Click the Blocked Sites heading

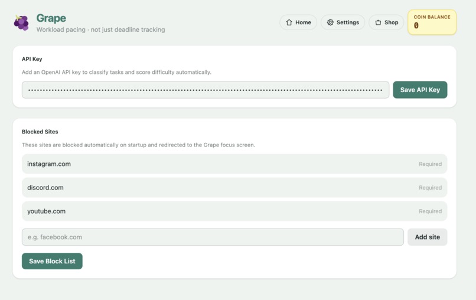[40, 132]
